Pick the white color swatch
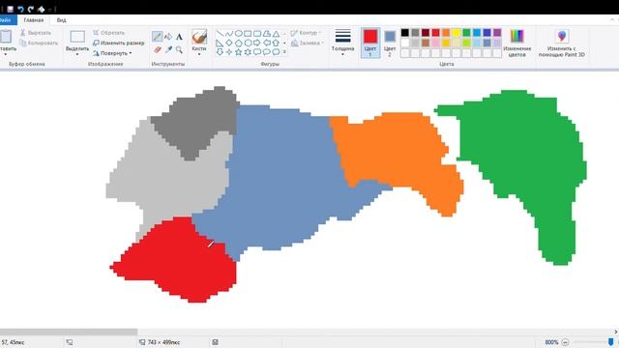This screenshot has width=619, height=348. click(405, 43)
